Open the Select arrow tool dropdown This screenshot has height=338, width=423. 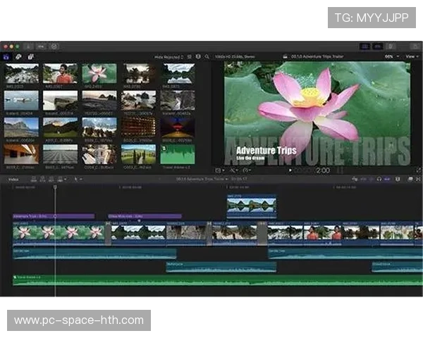pos(78,180)
